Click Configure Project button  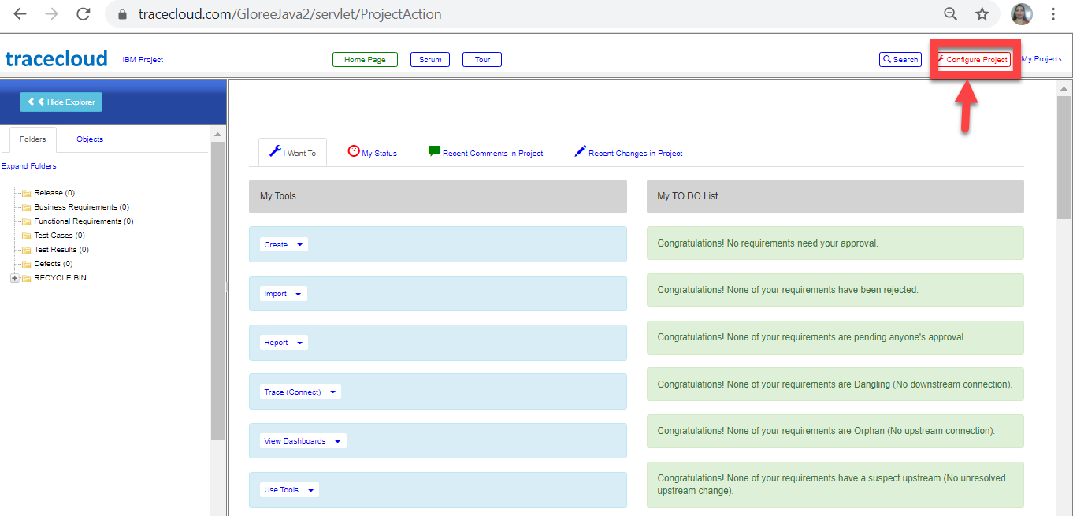(973, 60)
